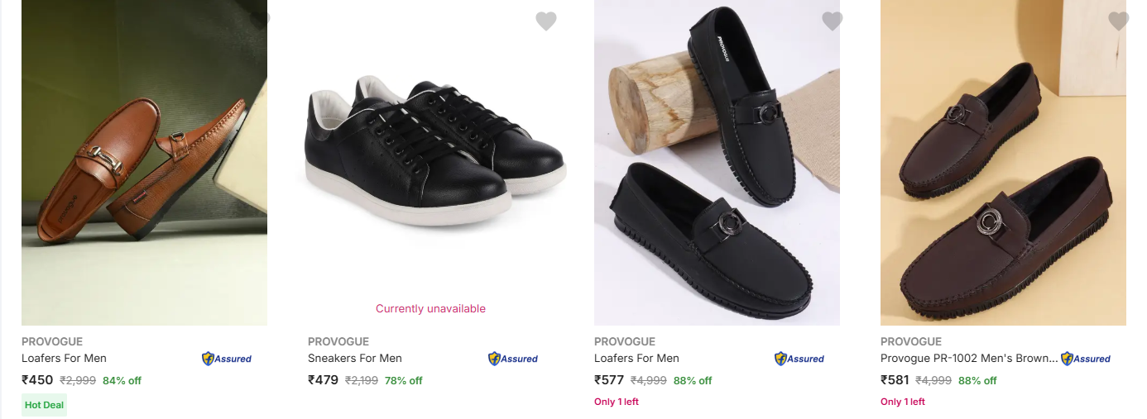Open 'Loafers For Men' link priced ₹450

pyautogui.click(x=64, y=359)
